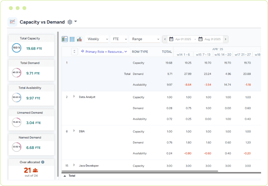Select the w16 14 - 20 week header
Screen dimensions: 268x186
coord(223,55)
